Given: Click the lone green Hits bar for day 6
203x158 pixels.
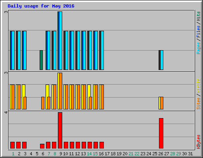Looking at the screenshot, I should tap(41, 60).
